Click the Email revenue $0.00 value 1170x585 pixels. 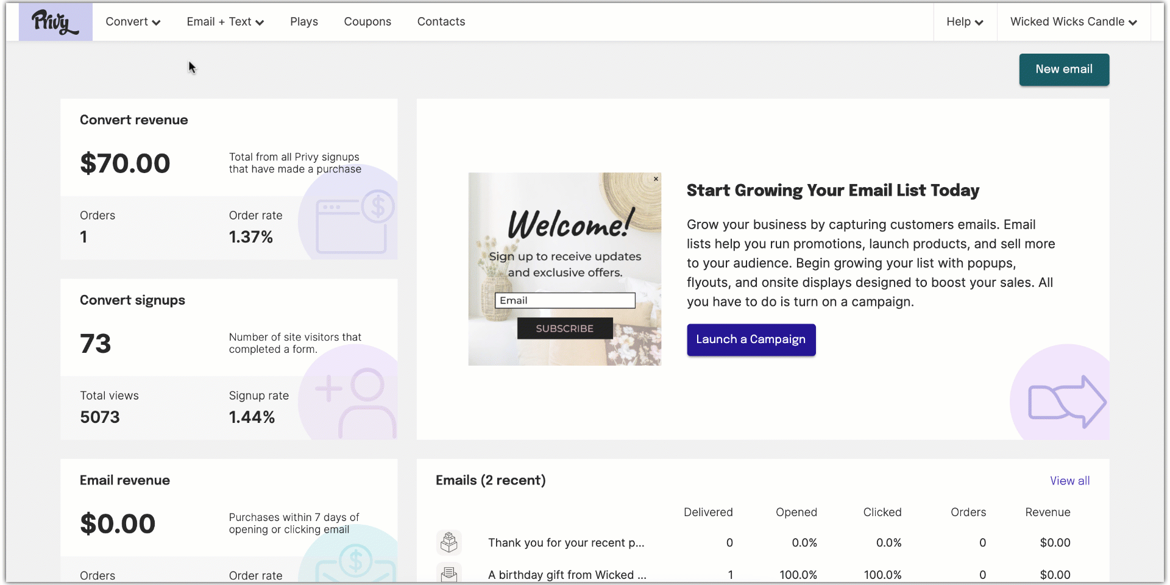pos(118,524)
